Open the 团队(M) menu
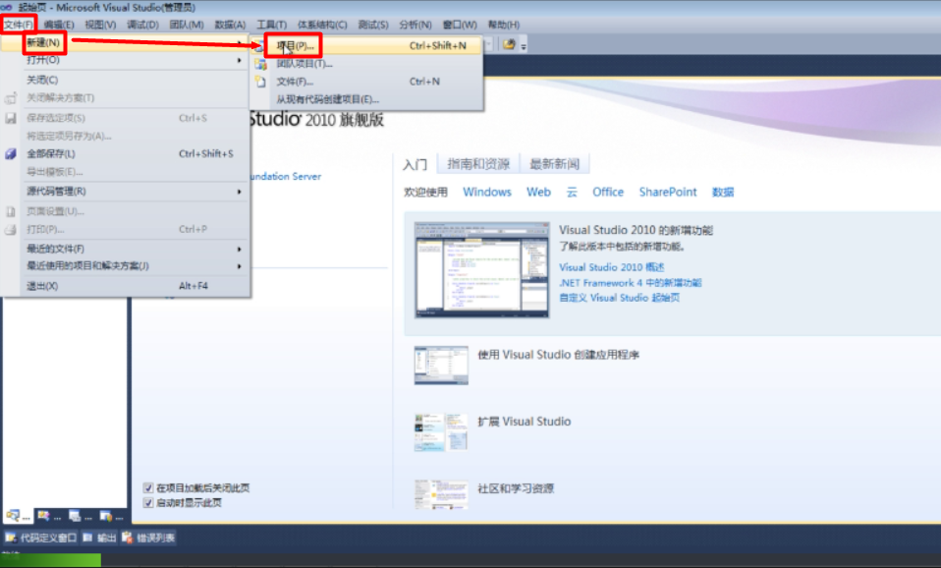Image resolution: width=941 pixels, height=568 pixels. [x=187, y=25]
